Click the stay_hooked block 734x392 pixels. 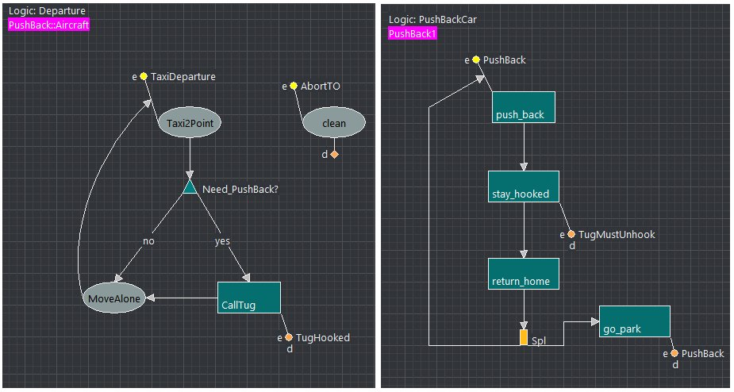[523, 186]
